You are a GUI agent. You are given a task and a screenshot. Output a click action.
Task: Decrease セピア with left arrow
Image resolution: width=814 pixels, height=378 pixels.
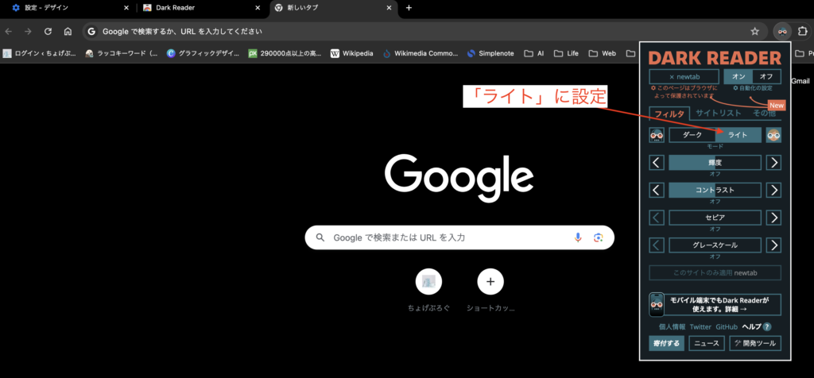[657, 218]
